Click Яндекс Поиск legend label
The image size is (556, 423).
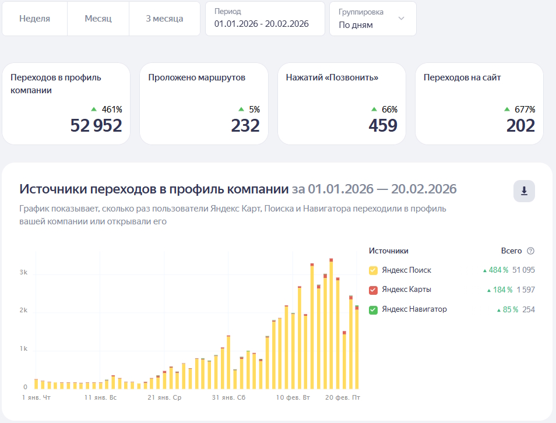406,270
